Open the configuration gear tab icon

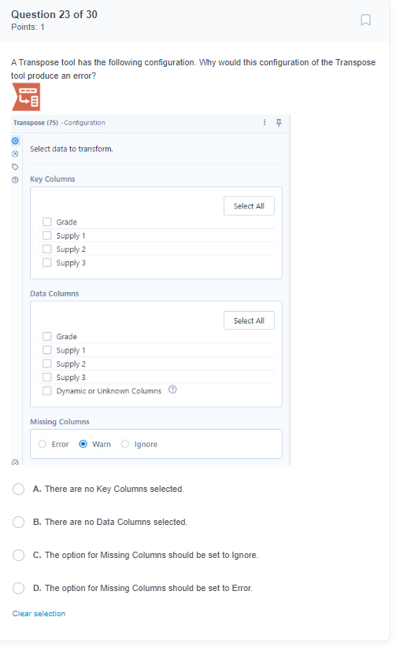click(x=16, y=141)
